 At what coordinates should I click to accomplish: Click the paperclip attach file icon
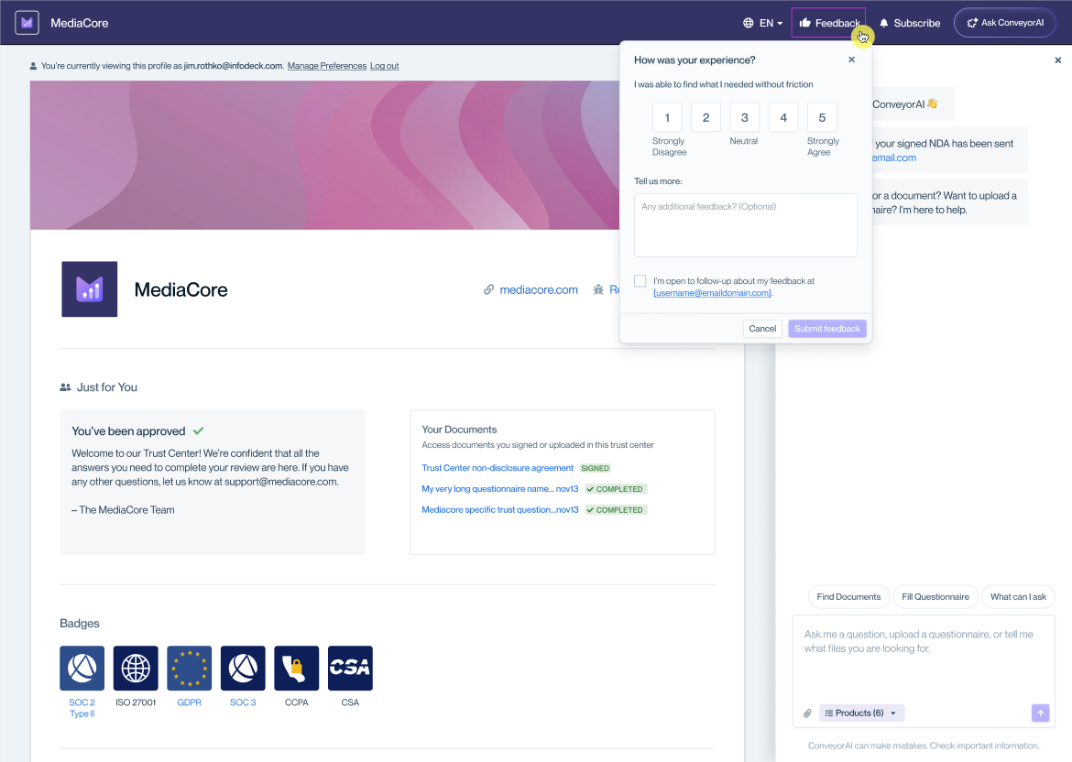coord(807,713)
